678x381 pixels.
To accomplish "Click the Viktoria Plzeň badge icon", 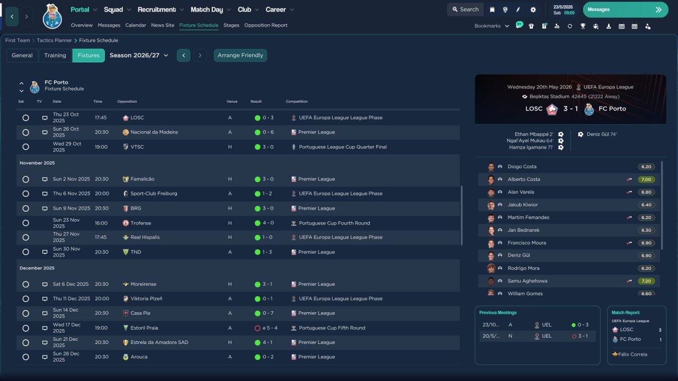I will (x=126, y=299).
